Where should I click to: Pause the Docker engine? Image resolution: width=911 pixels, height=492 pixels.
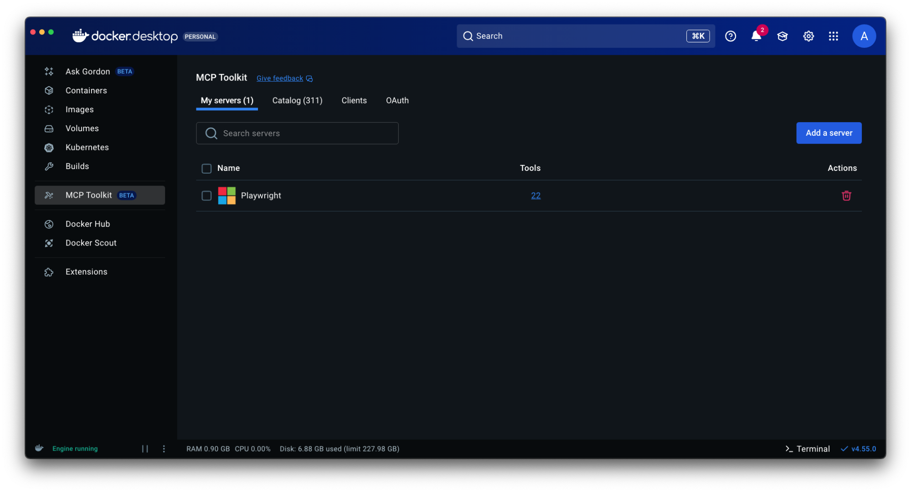pos(145,449)
